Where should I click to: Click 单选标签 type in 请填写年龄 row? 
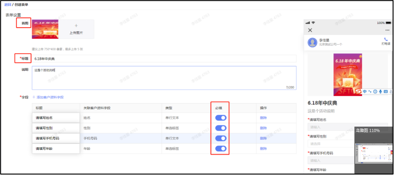tap(172, 149)
